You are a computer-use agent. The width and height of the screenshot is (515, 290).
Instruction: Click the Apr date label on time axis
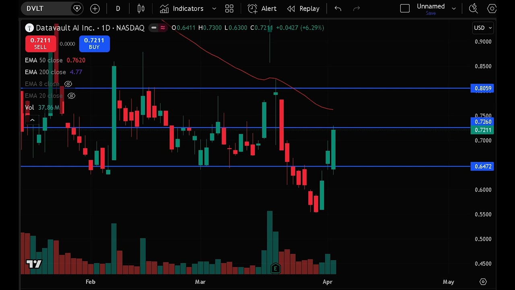[x=328, y=282]
